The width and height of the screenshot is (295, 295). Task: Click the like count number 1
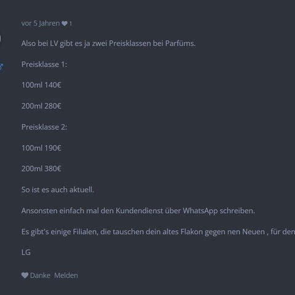pos(71,24)
